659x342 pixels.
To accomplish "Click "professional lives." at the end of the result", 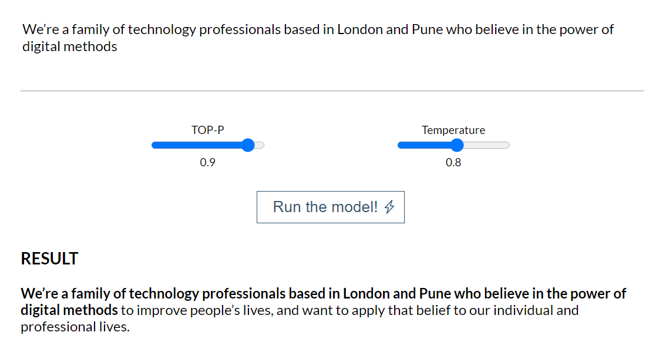I will 75,327.
